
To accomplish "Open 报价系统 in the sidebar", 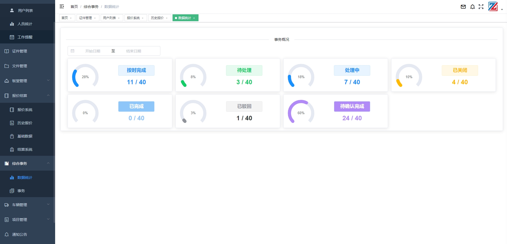I will point(27,109).
